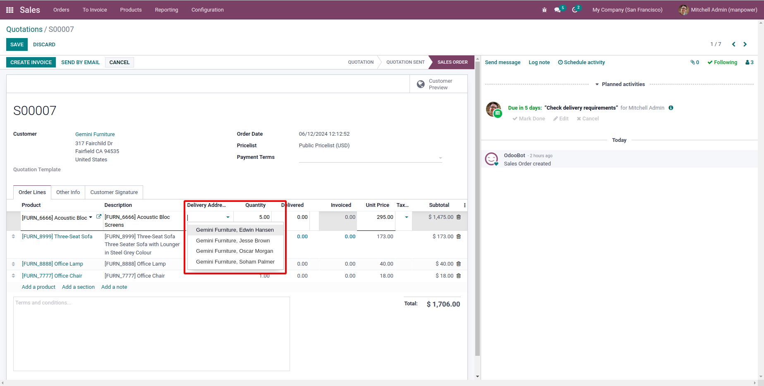The width and height of the screenshot is (764, 386).
Task: Mark the planned activity Done
Action: click(x=529, y=119)
